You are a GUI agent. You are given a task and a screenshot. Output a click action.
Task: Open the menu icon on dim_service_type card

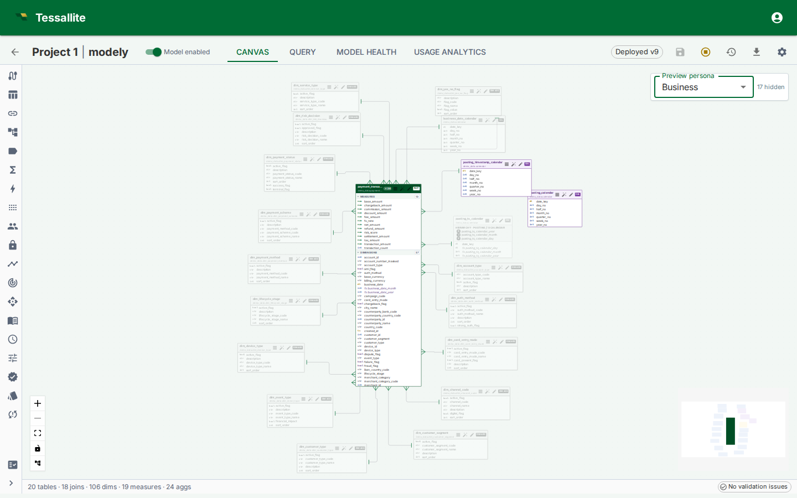329,87
